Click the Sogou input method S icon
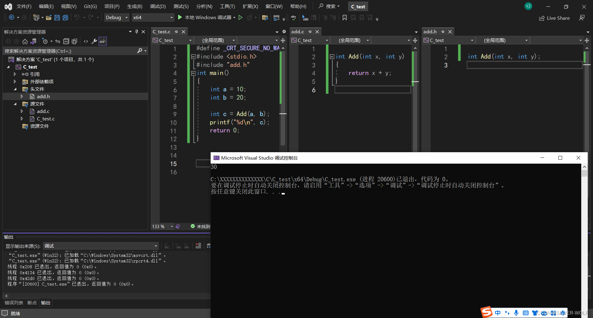Screen dimensions: 593x318 coord(486,312)
